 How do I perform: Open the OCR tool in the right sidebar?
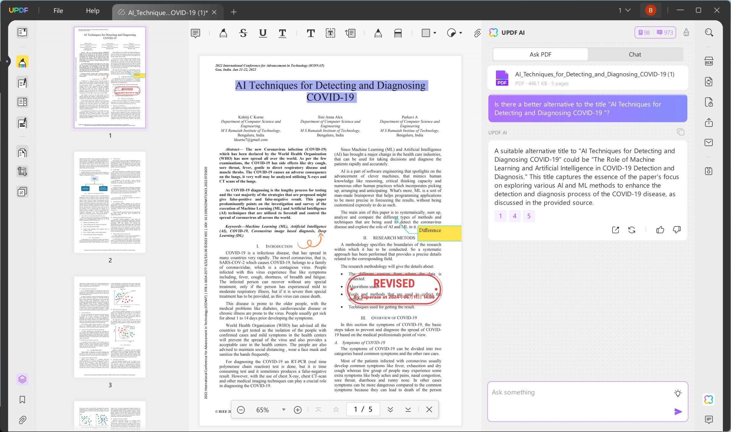click(x=709, y=61)
